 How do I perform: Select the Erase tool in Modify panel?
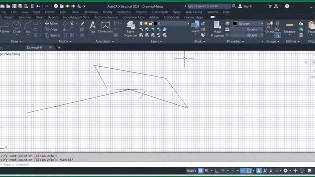pos(82,23)
